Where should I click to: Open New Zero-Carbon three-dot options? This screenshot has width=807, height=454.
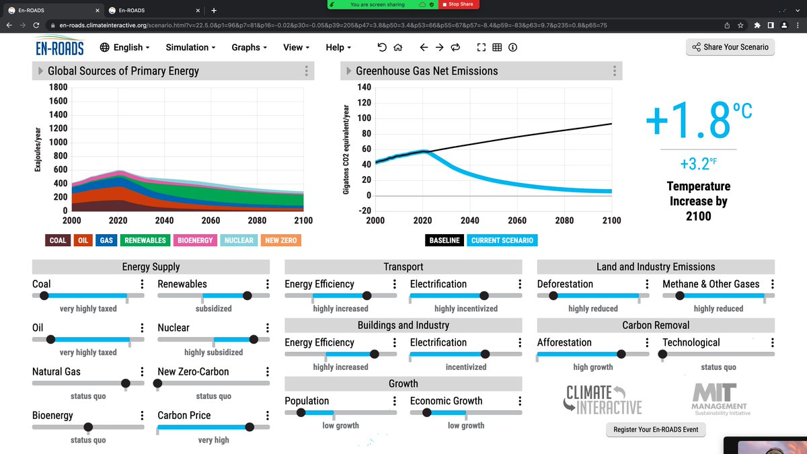coord(268,372)
